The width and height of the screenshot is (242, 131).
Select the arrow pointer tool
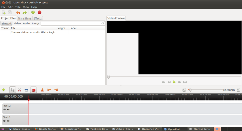click(x=13, y=90)
